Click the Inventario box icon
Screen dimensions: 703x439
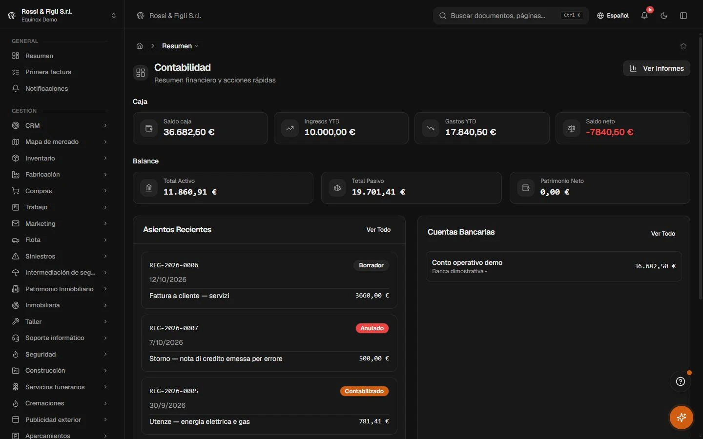click(16, 158)
